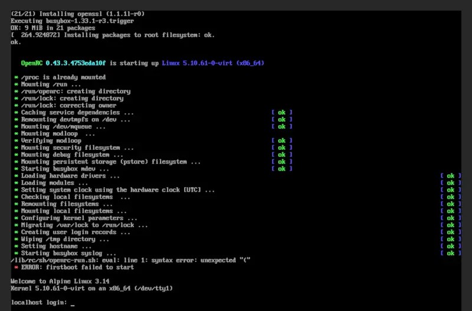
Task: Click "Starting busybox syslog ..." line
Action: 68,253
